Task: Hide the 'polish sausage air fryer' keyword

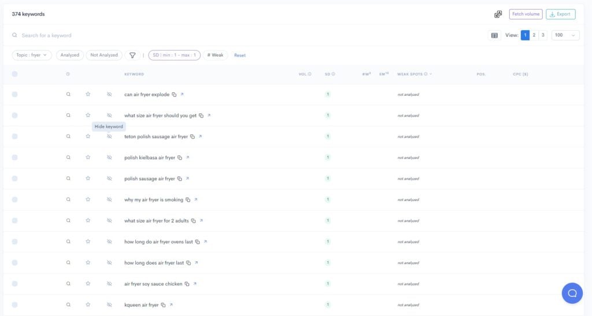Action: (109, 179)
